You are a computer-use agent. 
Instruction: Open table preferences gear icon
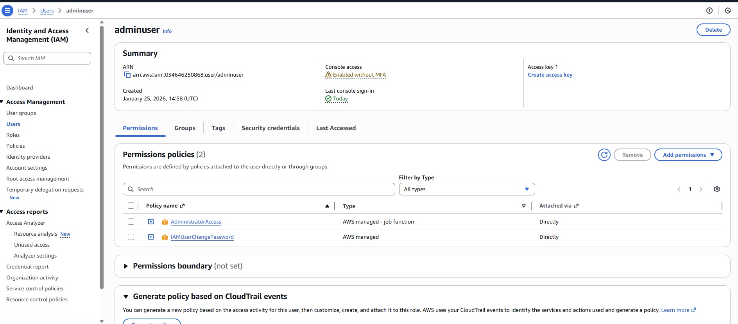click(x=717, y=189)
